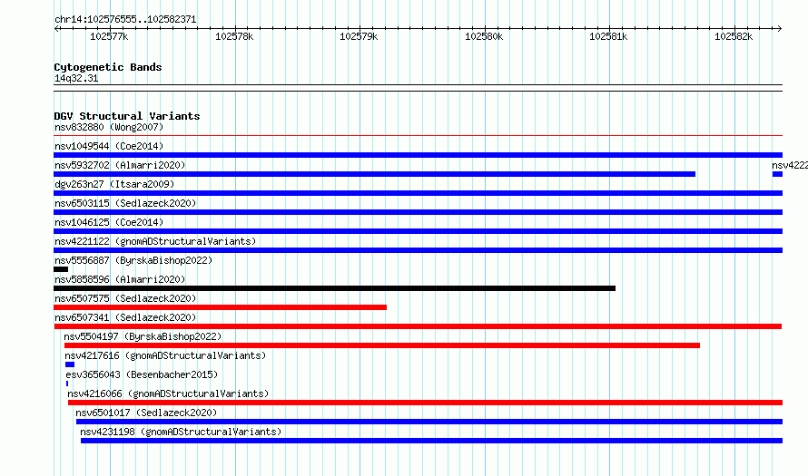Click the small blue bar under nsv4217616
808x476 pixels.
click(70, 364)
